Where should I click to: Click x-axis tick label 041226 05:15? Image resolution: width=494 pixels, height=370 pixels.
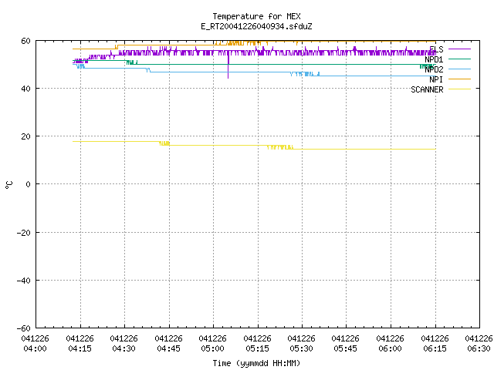click(x=257, y=344)
